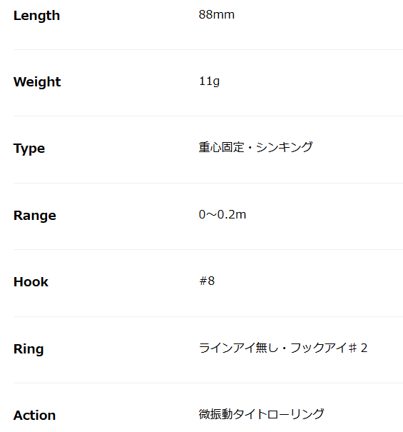Select the ラインアイ無し・フックアイ#2 ring text
Viewport: 403px width, 432px height.
(x=283, y=348)
